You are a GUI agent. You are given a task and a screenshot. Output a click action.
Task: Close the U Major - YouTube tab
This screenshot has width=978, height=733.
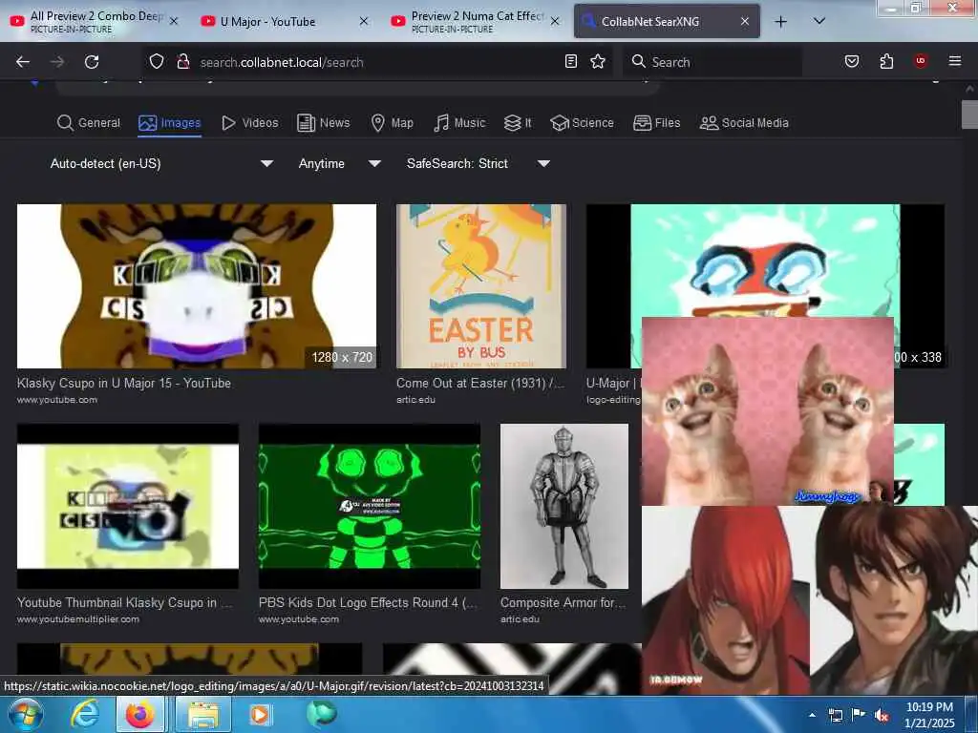click(364, 21)
